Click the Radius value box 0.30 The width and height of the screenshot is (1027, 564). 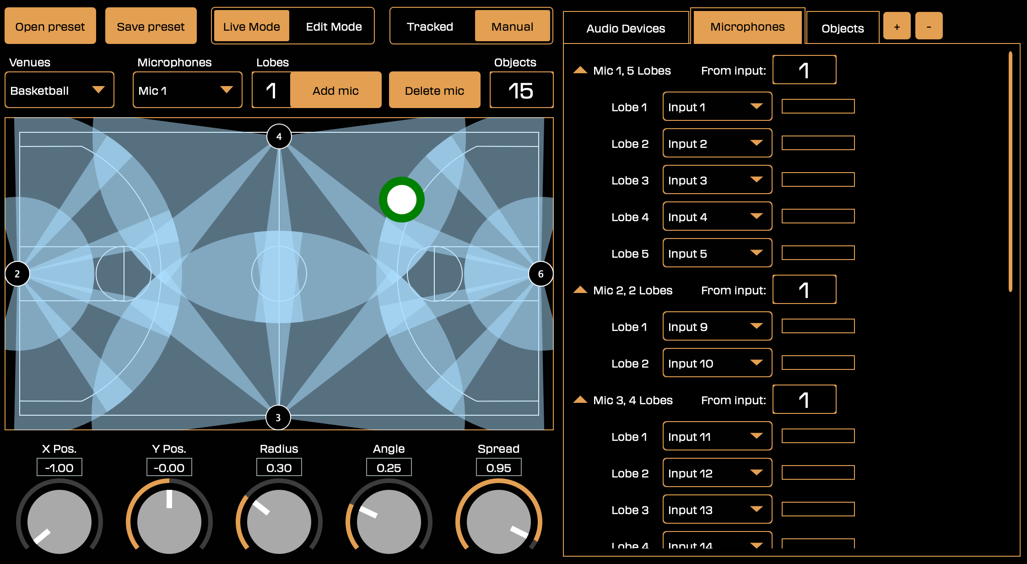279,467
